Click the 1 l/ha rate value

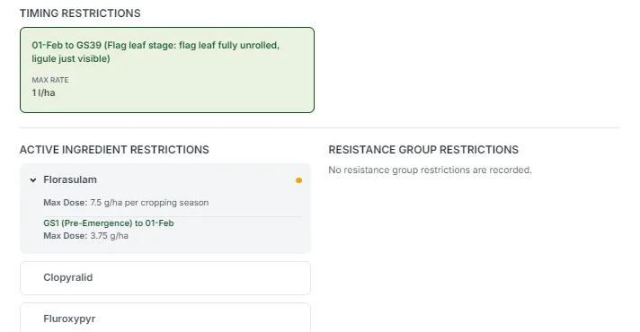coord(43,93)
